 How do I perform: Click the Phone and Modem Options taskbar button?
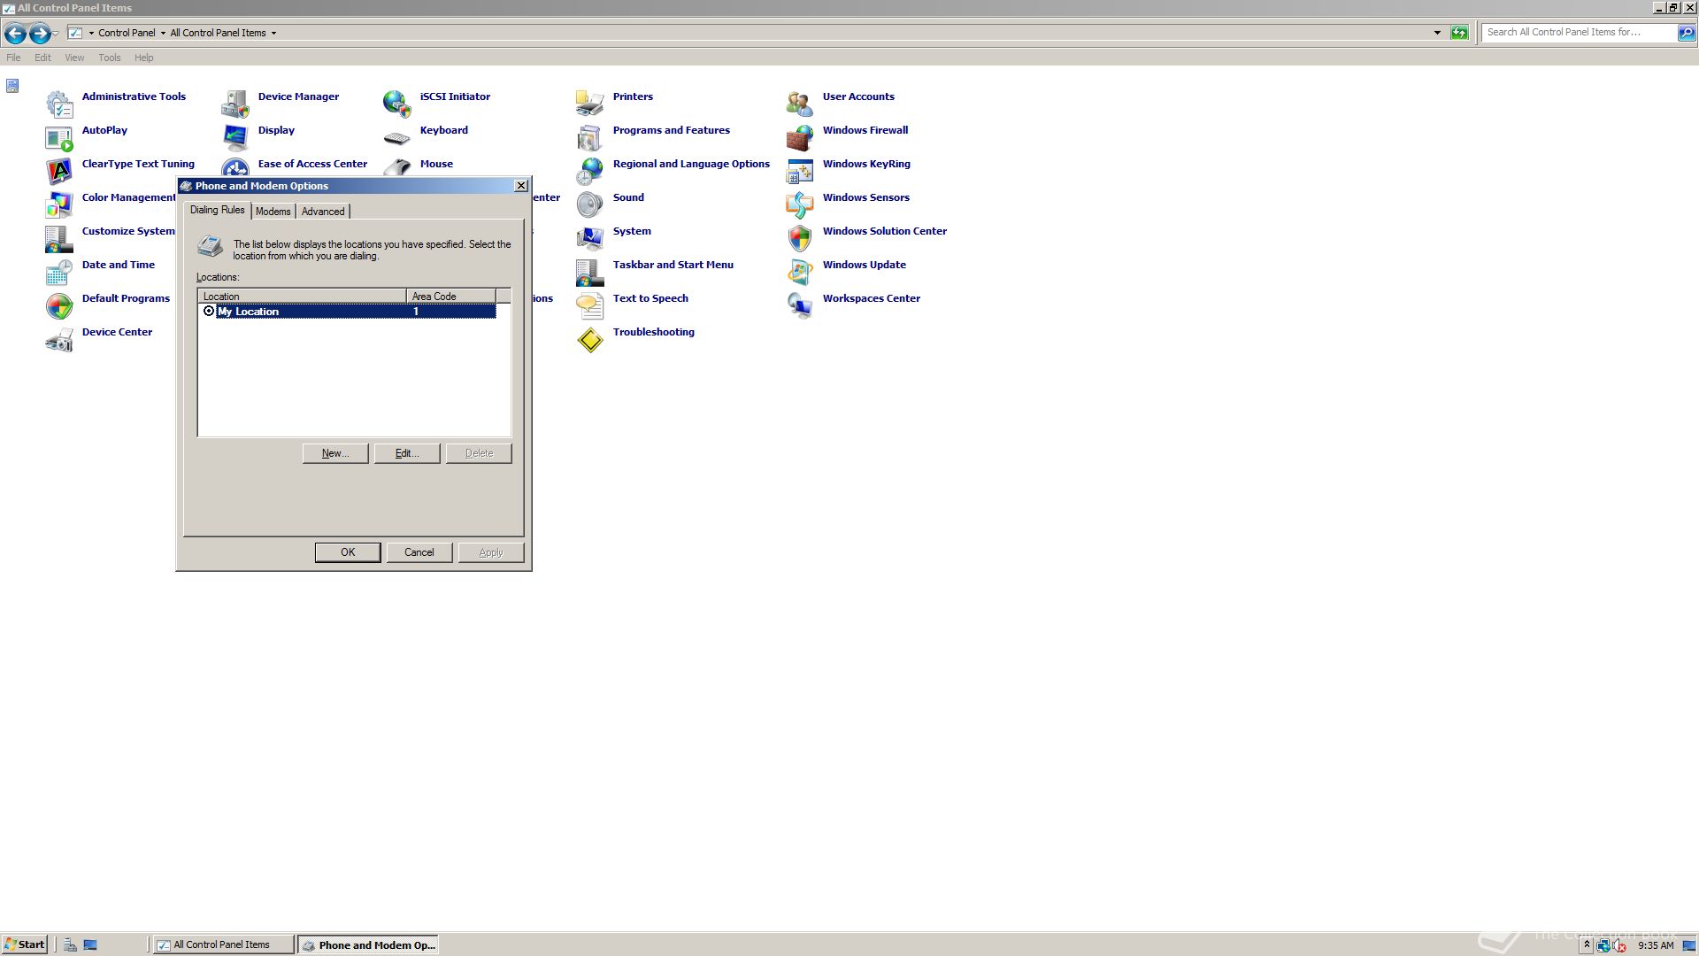point(368,945)
